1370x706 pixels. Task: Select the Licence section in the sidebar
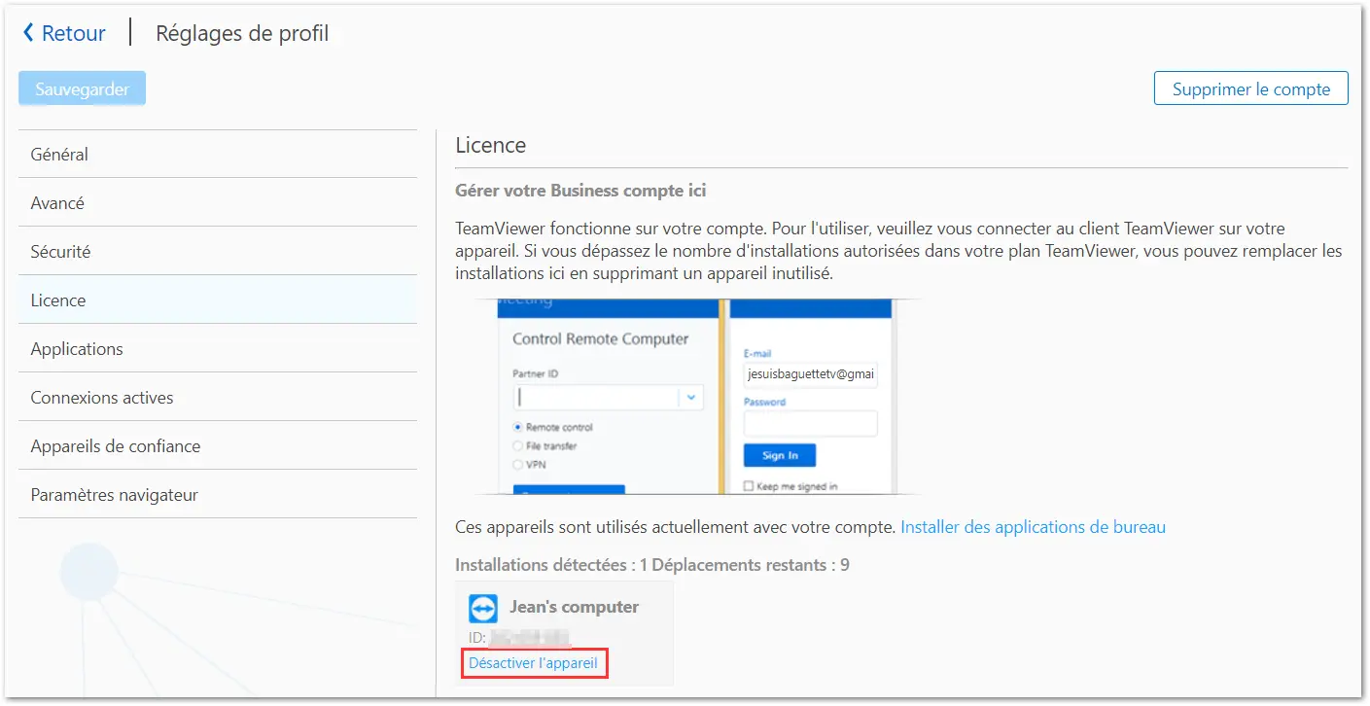(x=218, y=300)
